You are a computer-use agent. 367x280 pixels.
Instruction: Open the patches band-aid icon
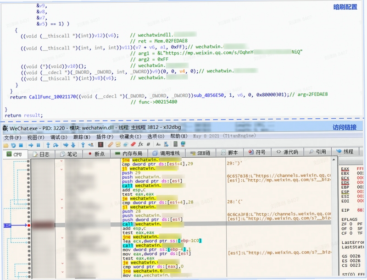[x=111, y=145]
